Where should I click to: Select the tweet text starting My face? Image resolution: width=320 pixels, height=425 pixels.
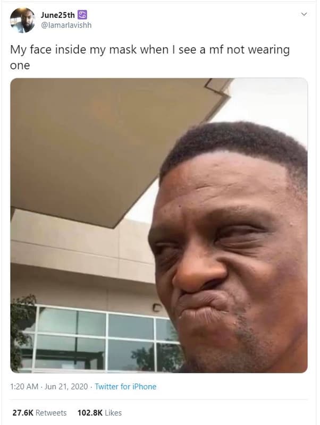(x=150, y=57)
